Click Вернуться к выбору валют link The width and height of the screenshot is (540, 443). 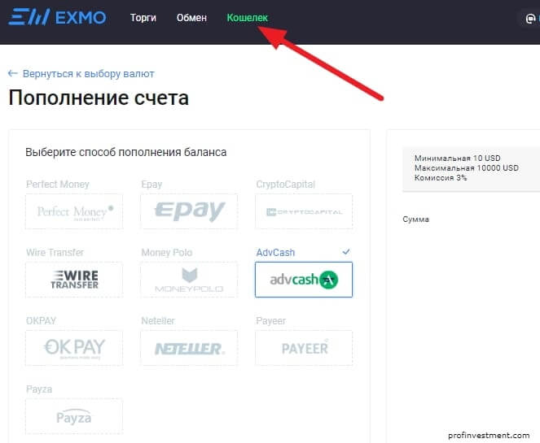[89, 74]
